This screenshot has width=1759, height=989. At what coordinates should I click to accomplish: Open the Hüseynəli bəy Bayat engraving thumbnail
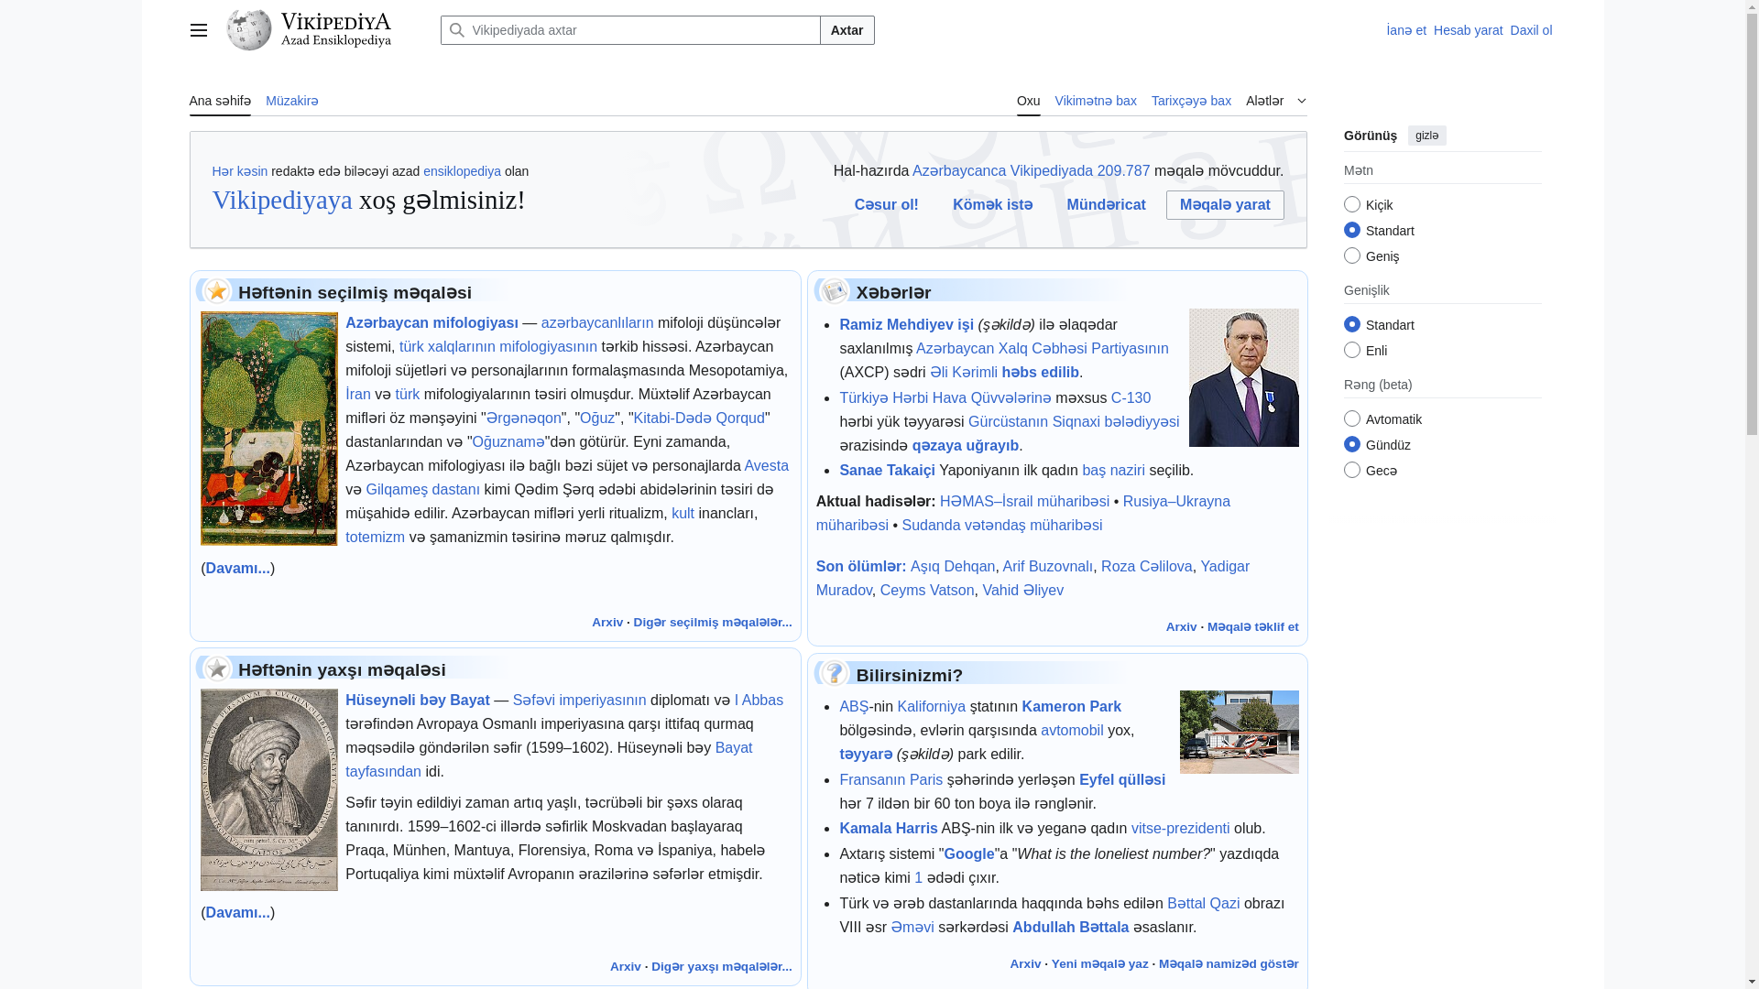(269, 789)
